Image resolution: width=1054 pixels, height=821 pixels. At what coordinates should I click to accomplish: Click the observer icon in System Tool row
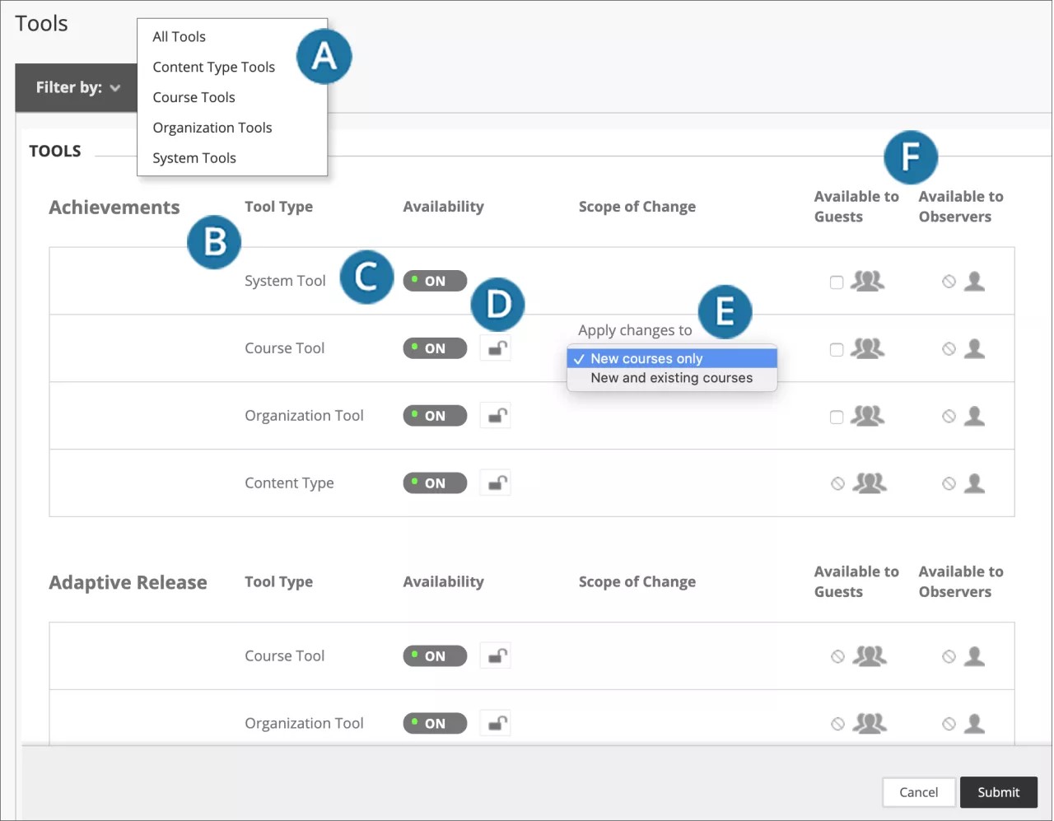(x=974, y=281)
